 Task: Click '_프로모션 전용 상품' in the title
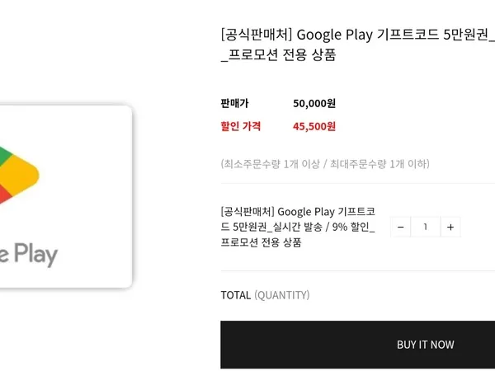(278, 55)
